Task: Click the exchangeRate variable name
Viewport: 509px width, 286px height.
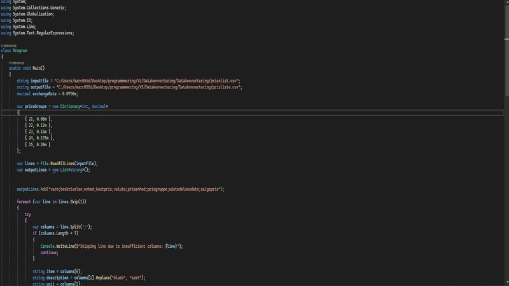Action: click(47, 93)
